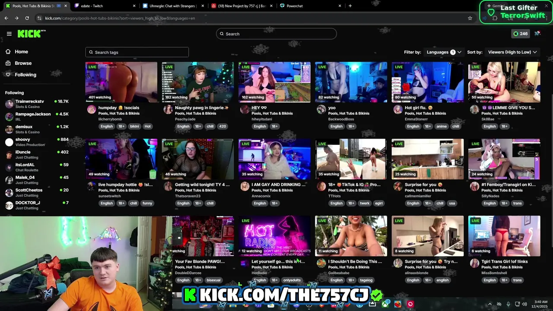Click Trainwreckstv channel avatar
553x311 pixels.
pyautogui.click(x=9, y=104)
